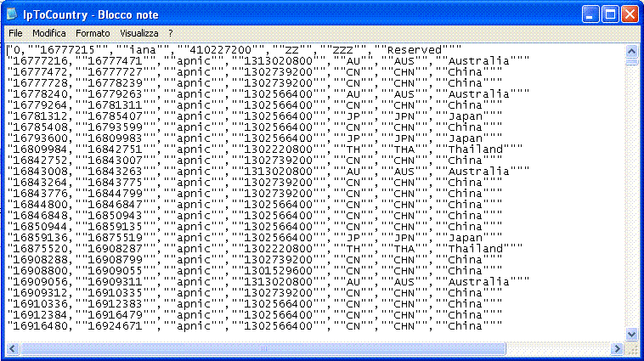Screen dimensions: 644x361
Task: Click ZZZ in the first line
Action: 343,50
